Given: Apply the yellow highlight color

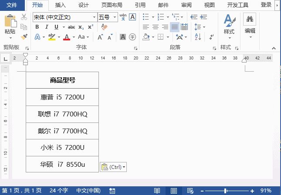Looking at the screenshot, I should pos(51,37).
